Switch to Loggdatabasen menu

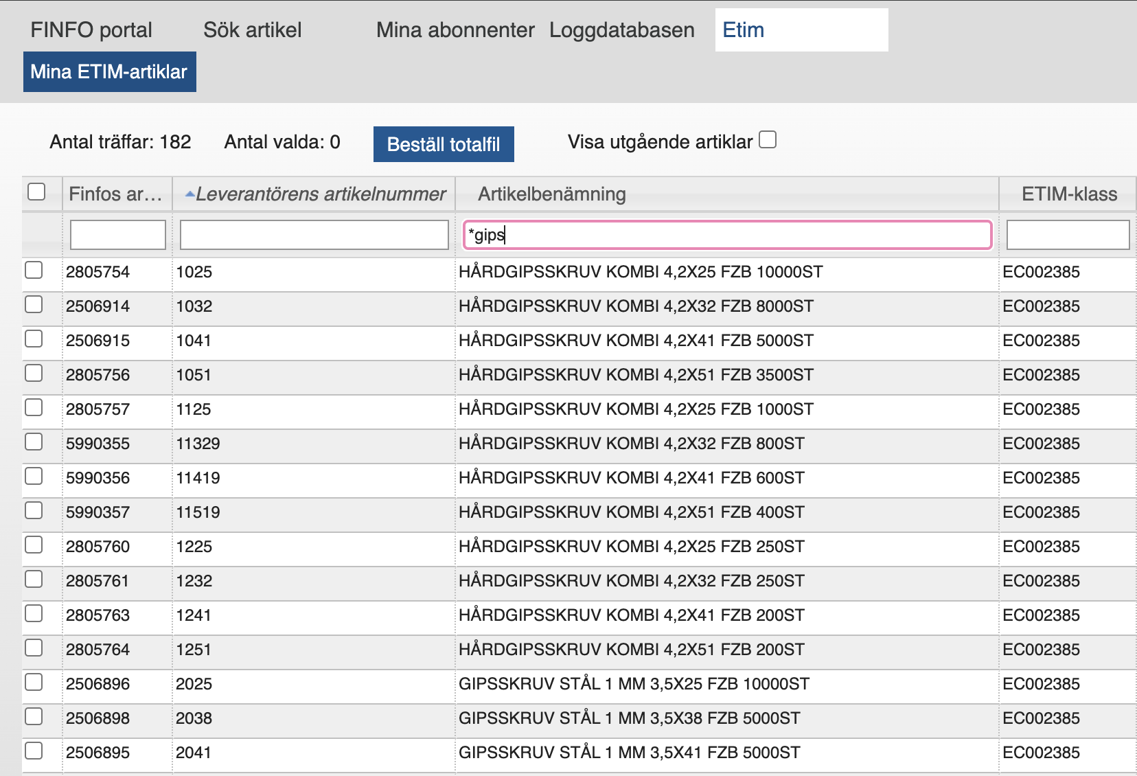[x=621, y=30]
